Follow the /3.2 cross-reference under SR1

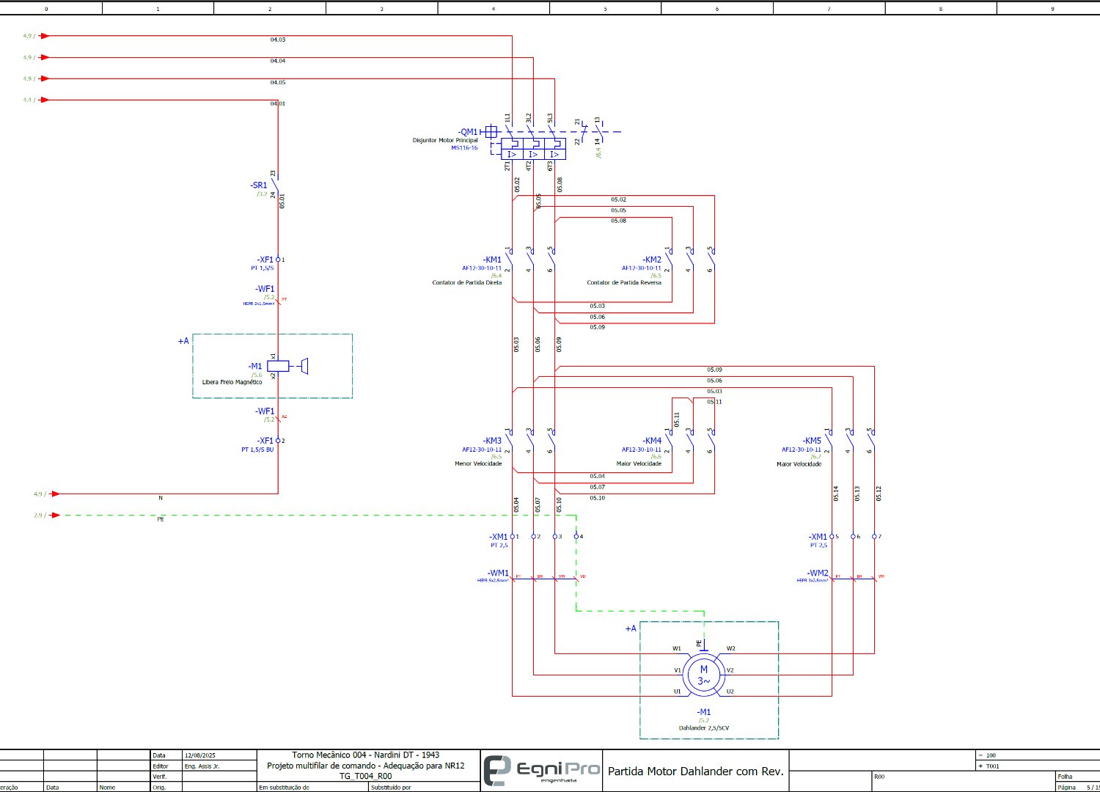262,194
